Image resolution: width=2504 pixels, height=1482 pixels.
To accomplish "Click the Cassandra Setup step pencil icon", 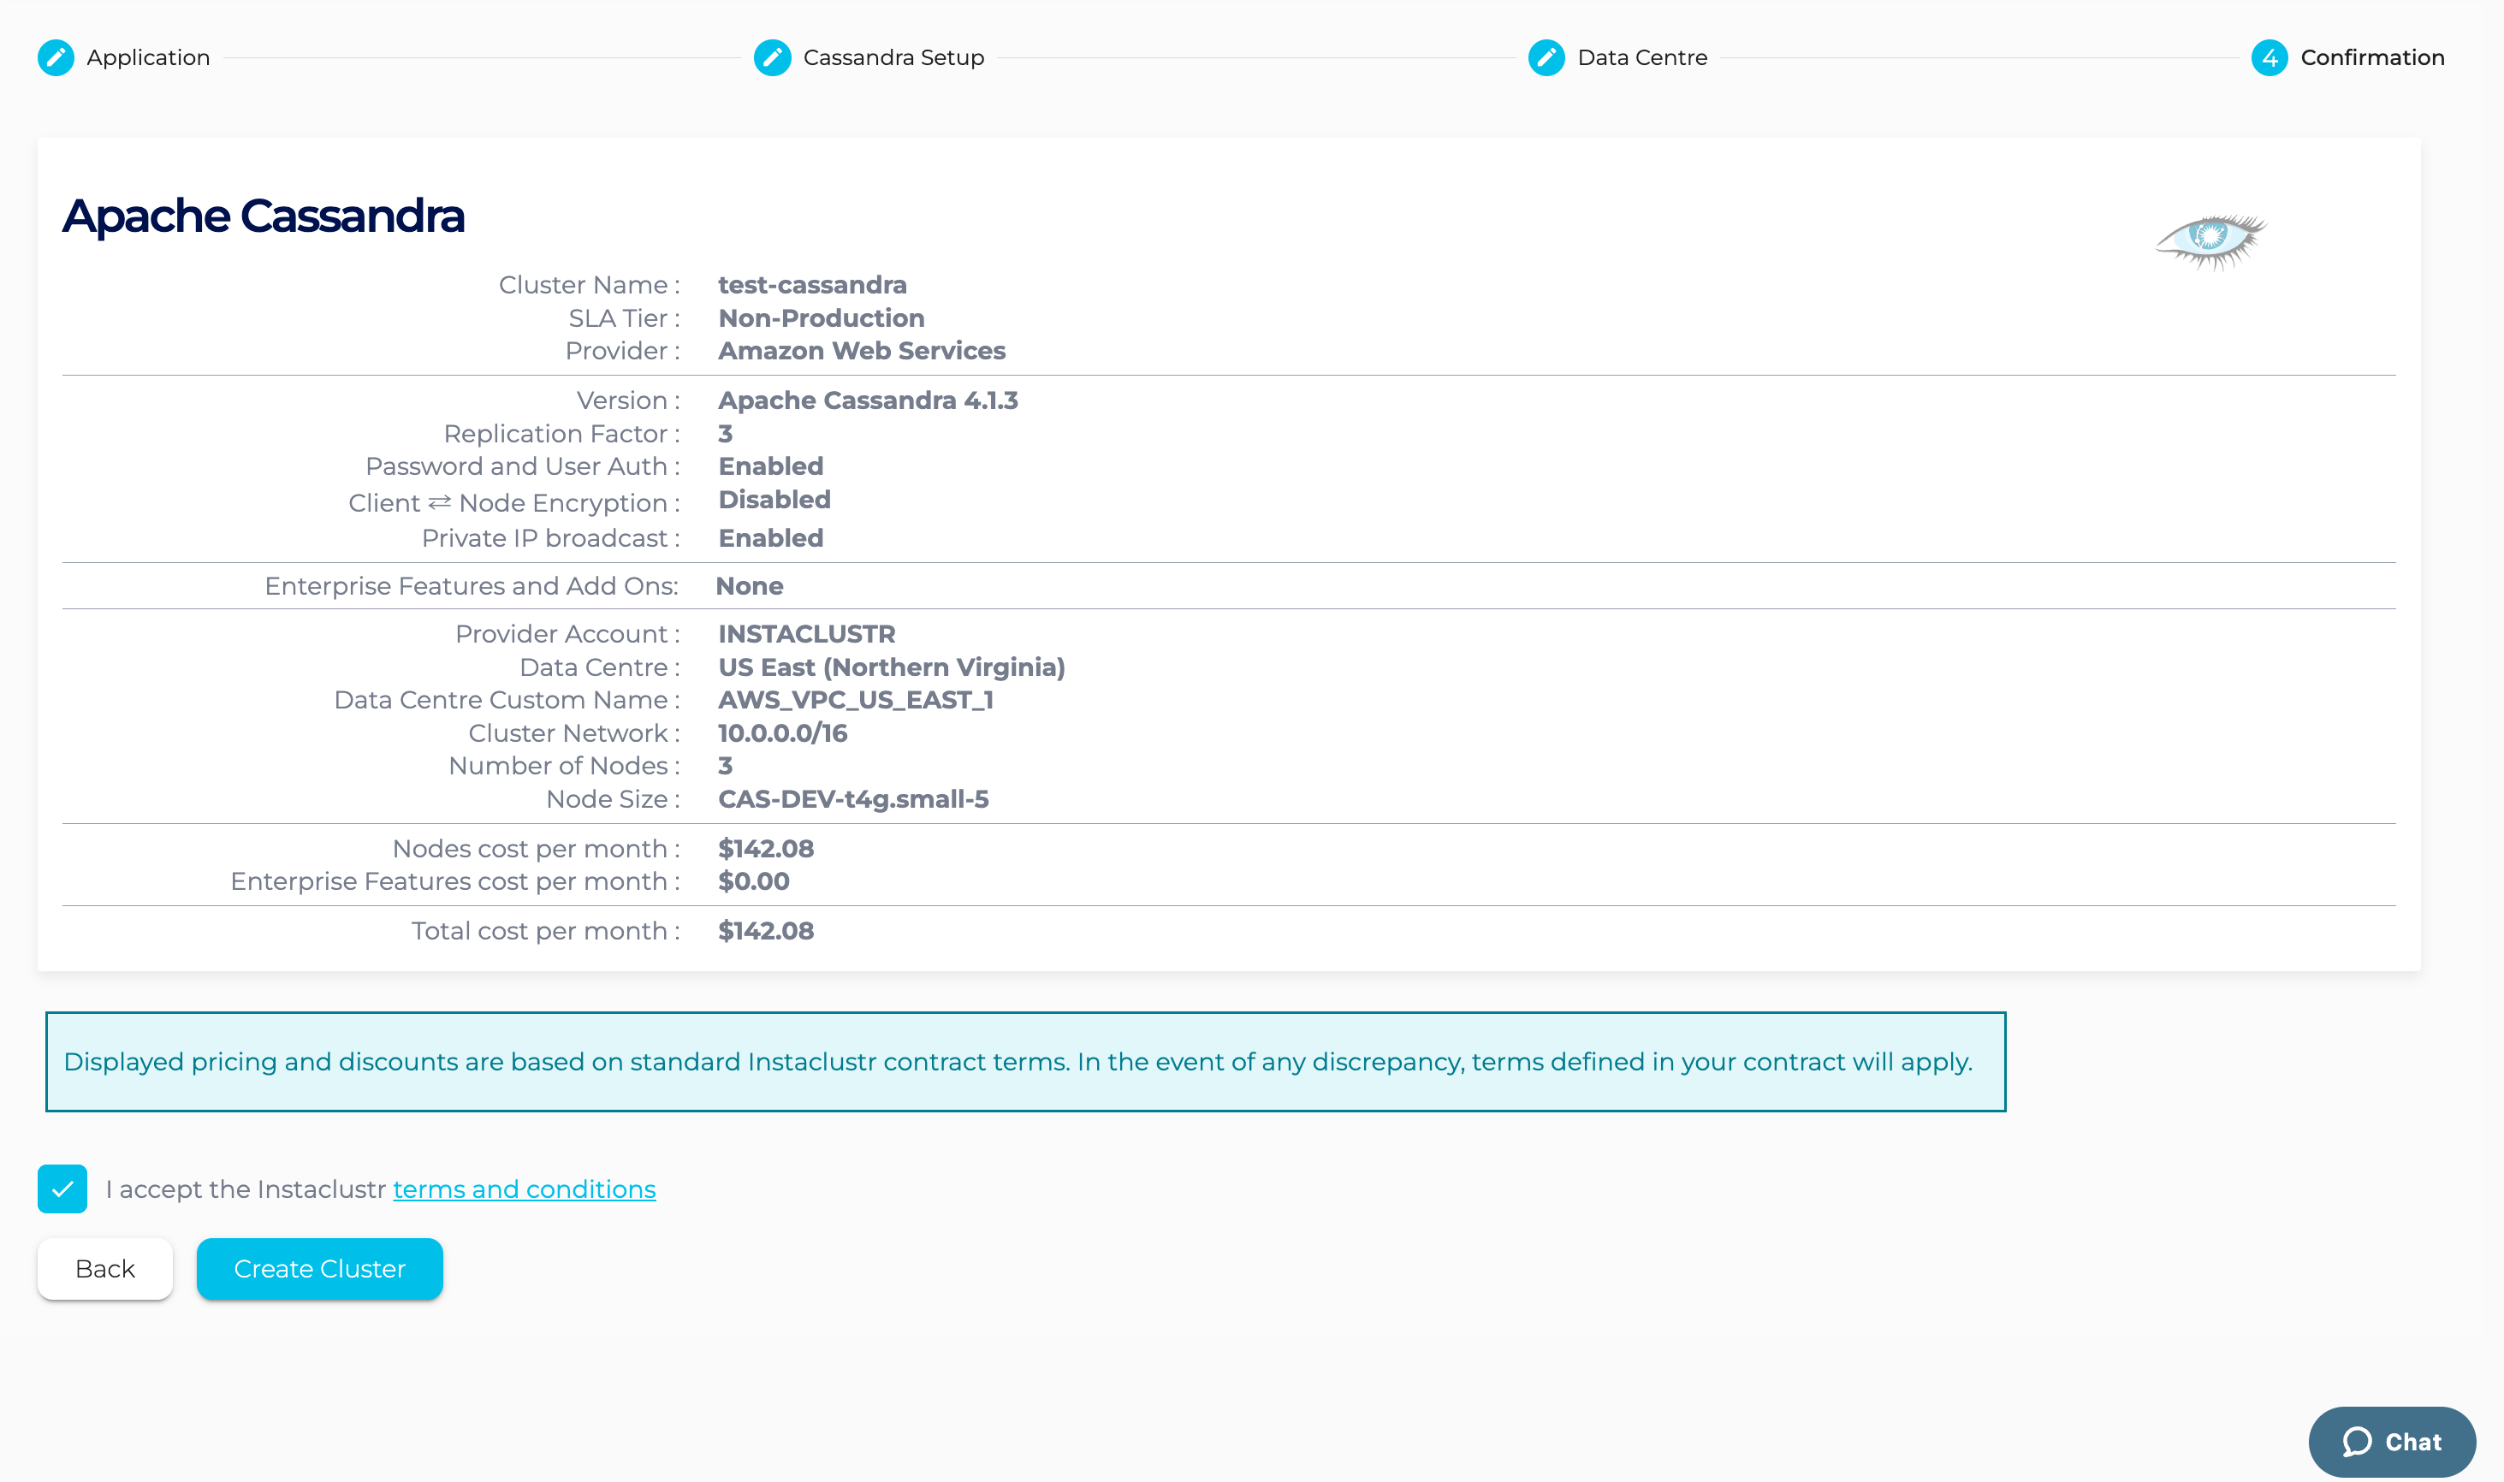I will coord(772,58).
